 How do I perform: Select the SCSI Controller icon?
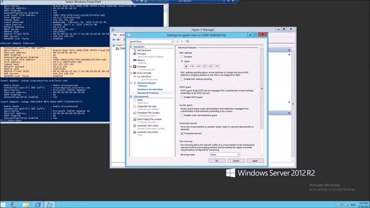pos(135,73)
